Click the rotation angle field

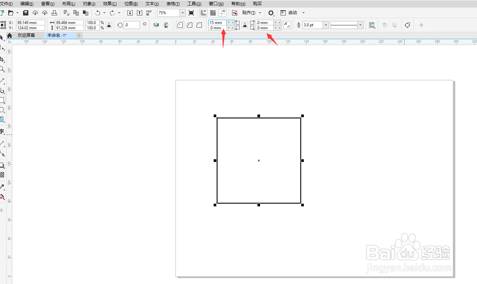pyautogui.click(x=132, y=25)
